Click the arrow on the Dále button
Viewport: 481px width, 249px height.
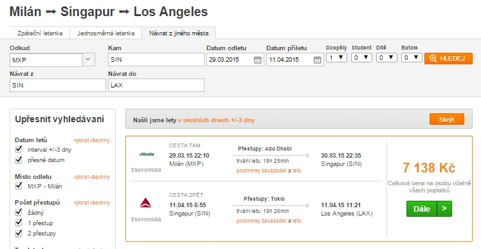tap(444, 208)
